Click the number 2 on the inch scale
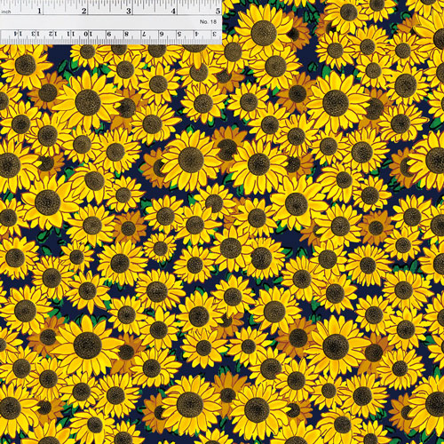The image size is (444, 444). (84, 12)
